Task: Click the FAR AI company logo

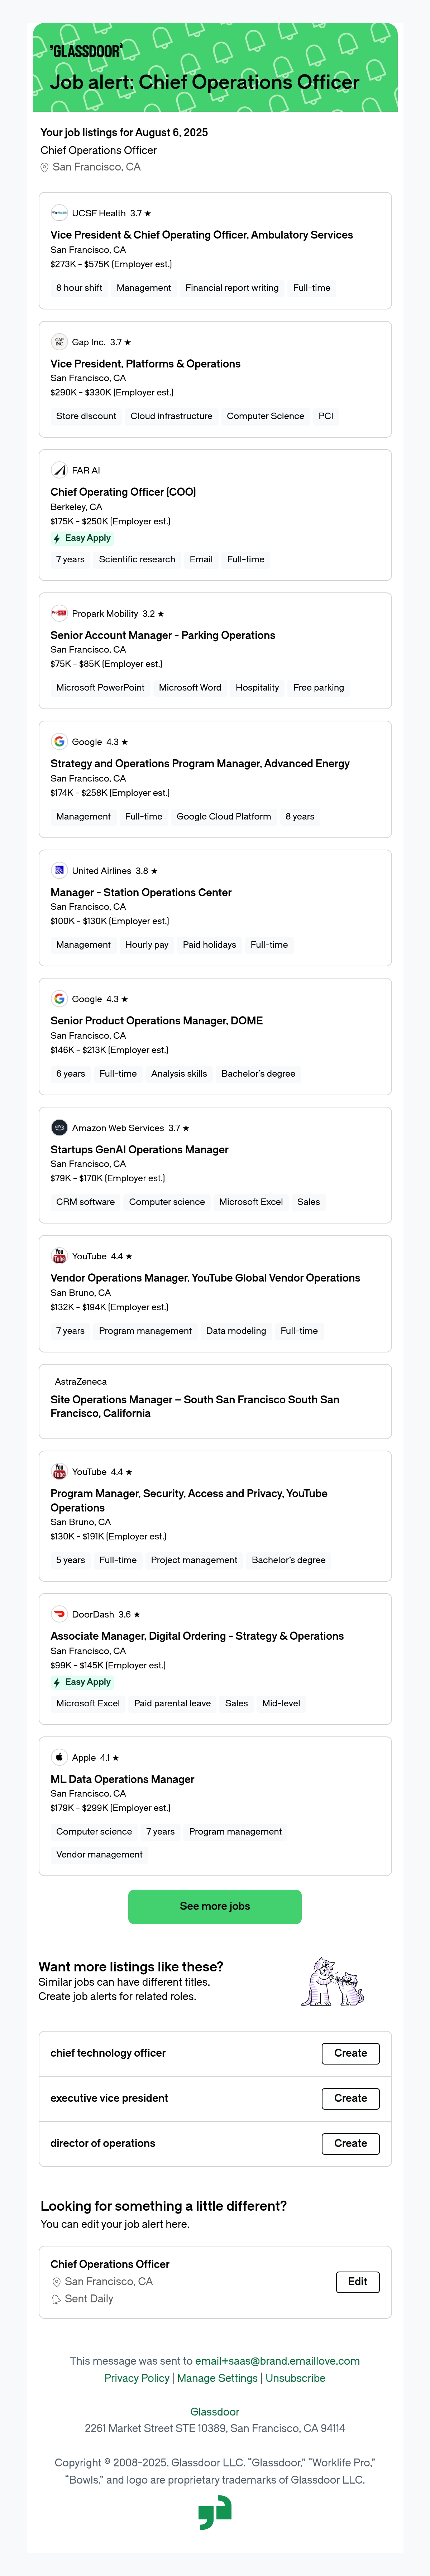Action: coord(59,470)
